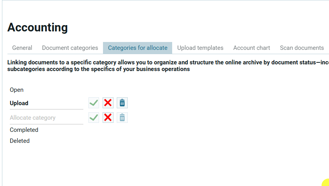Delete the Upload category via trash icon

click(122, 103)
